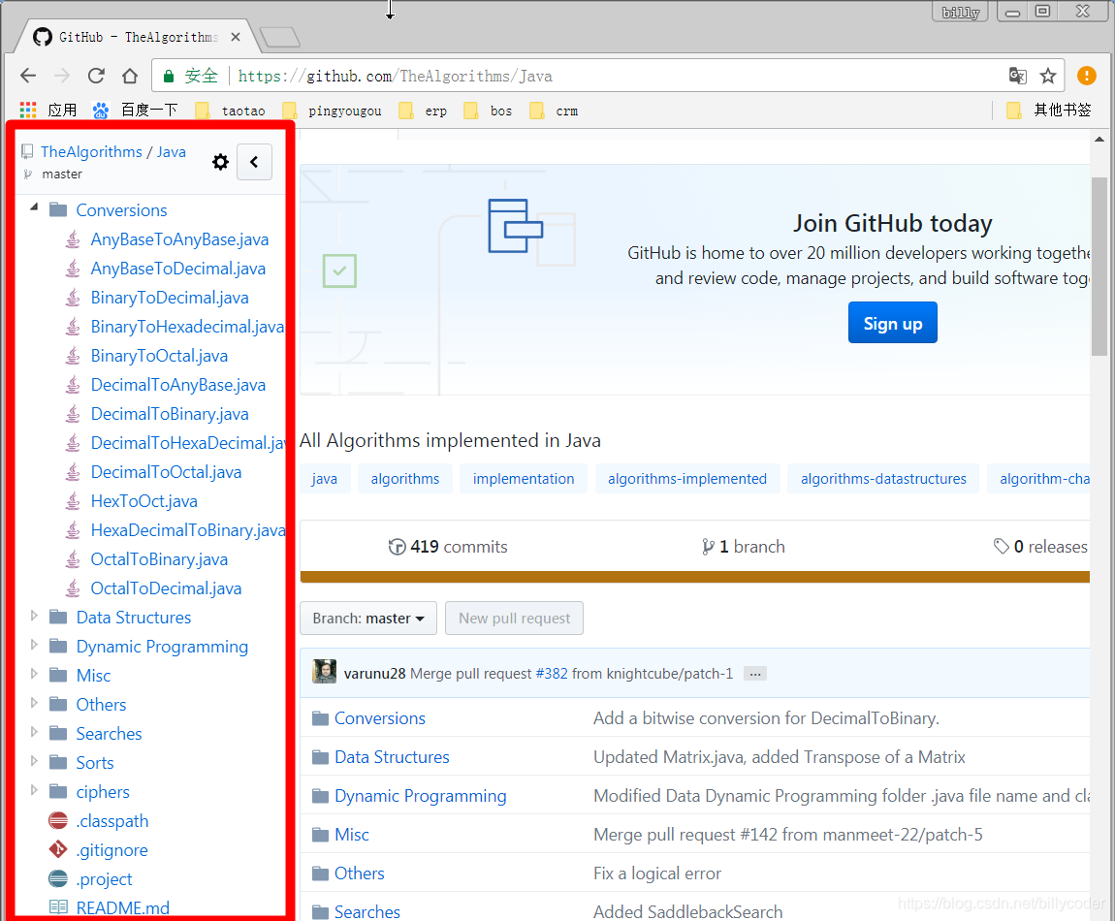Open Octotree settings gear icon

coord(220,162)
